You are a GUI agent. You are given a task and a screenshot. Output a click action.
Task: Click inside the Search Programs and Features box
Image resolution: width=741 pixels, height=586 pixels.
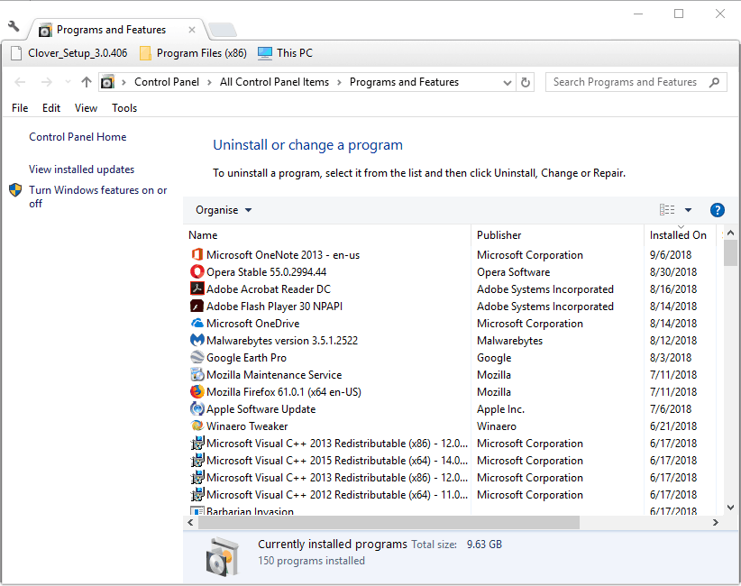631,82
